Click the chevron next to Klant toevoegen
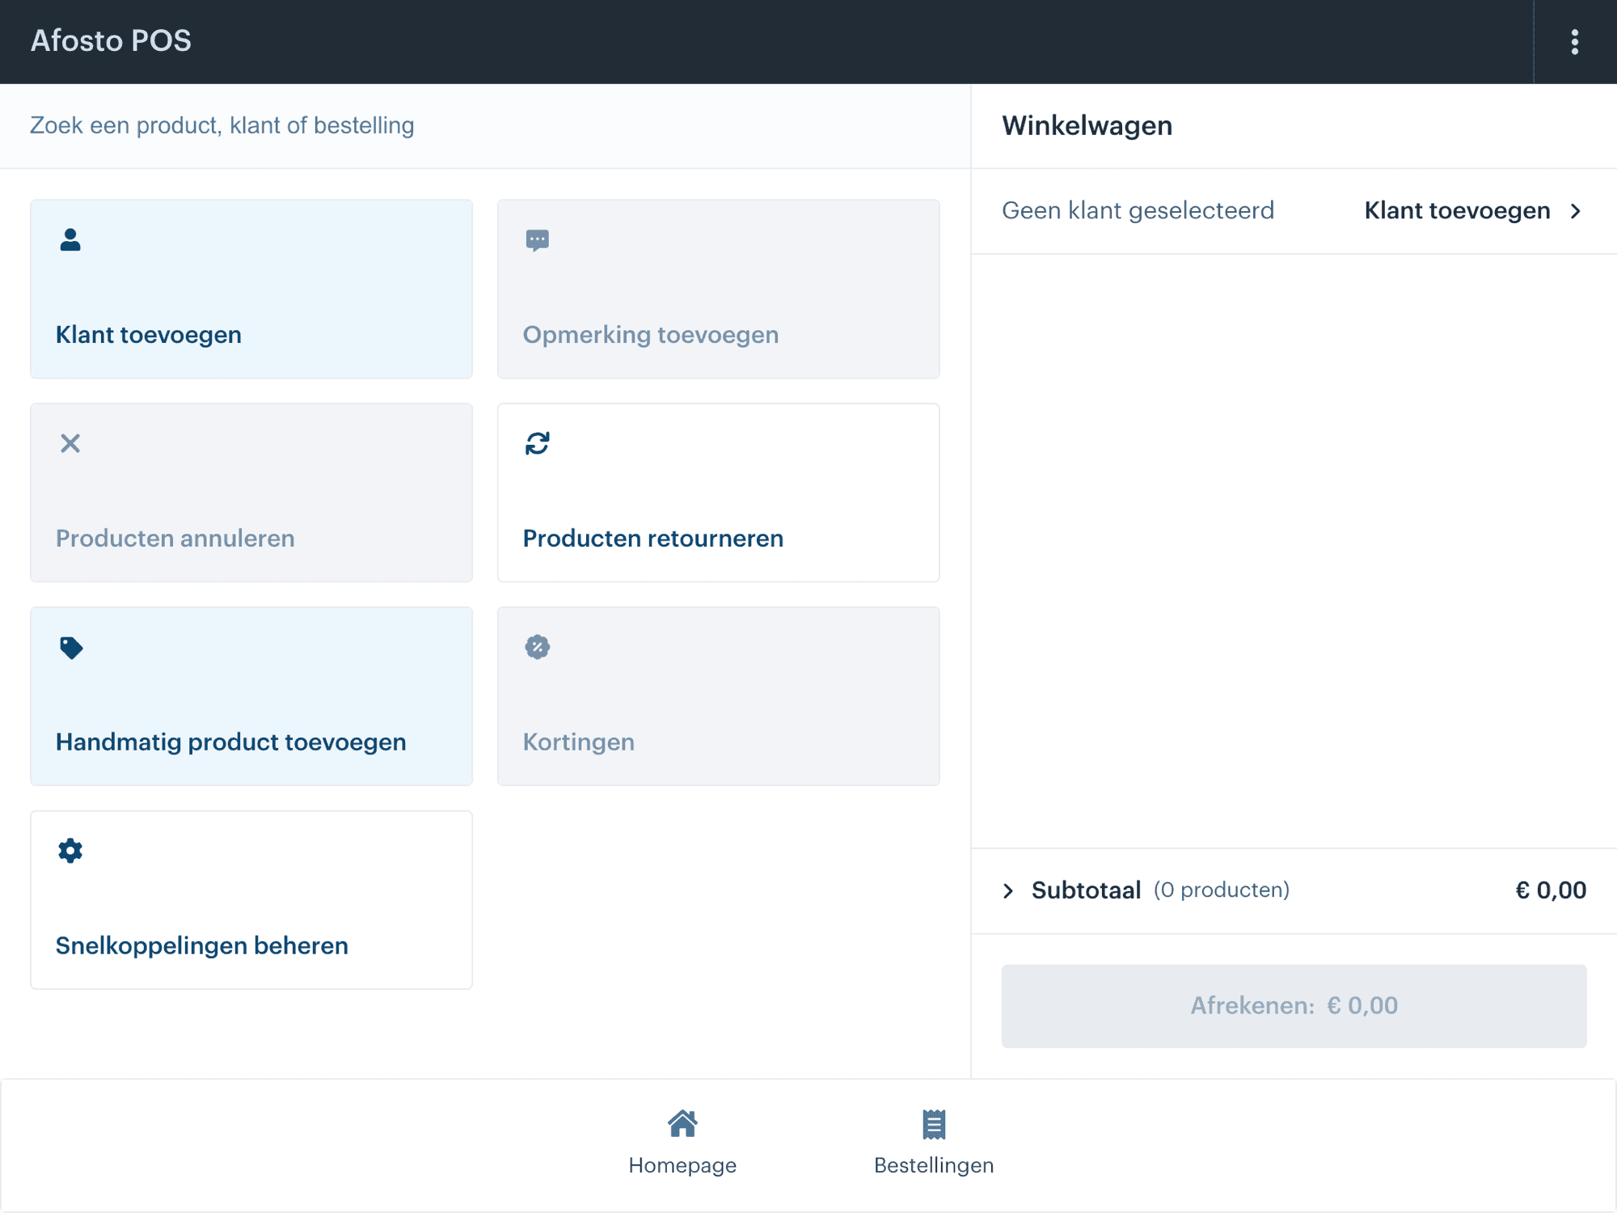The width and height of the screenshot is (1617, 1213). [1576, 211]
